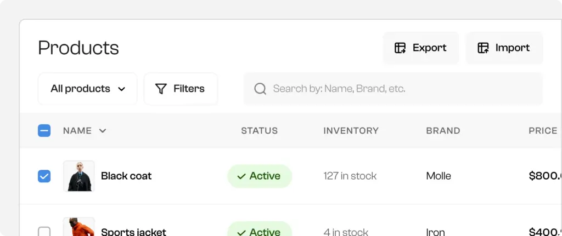Click the funnel filter icon
Image resolution: width=562 pixels, height=236 pixels.
[161, 89]
